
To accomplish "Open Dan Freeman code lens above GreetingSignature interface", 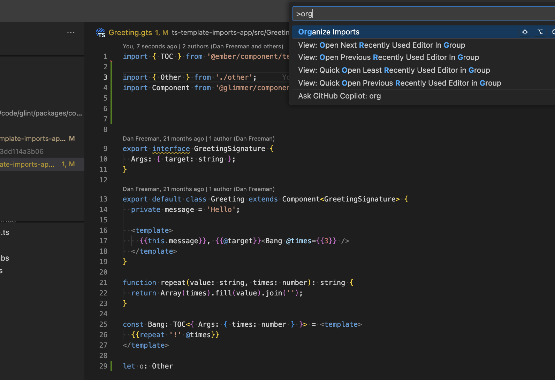I will [x=198, y=138].
